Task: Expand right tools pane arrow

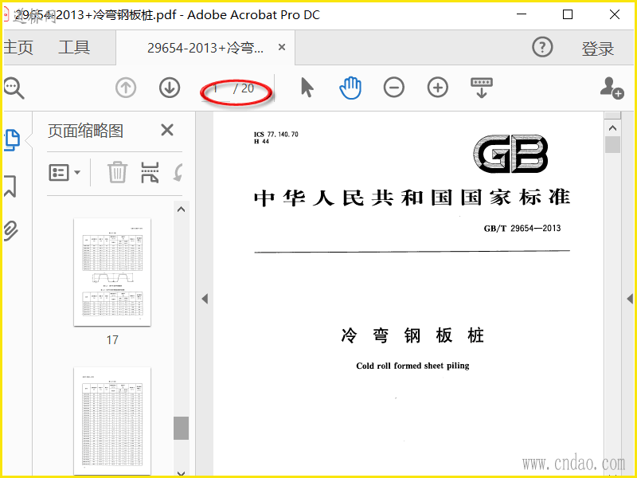Action: pos(630,300)
